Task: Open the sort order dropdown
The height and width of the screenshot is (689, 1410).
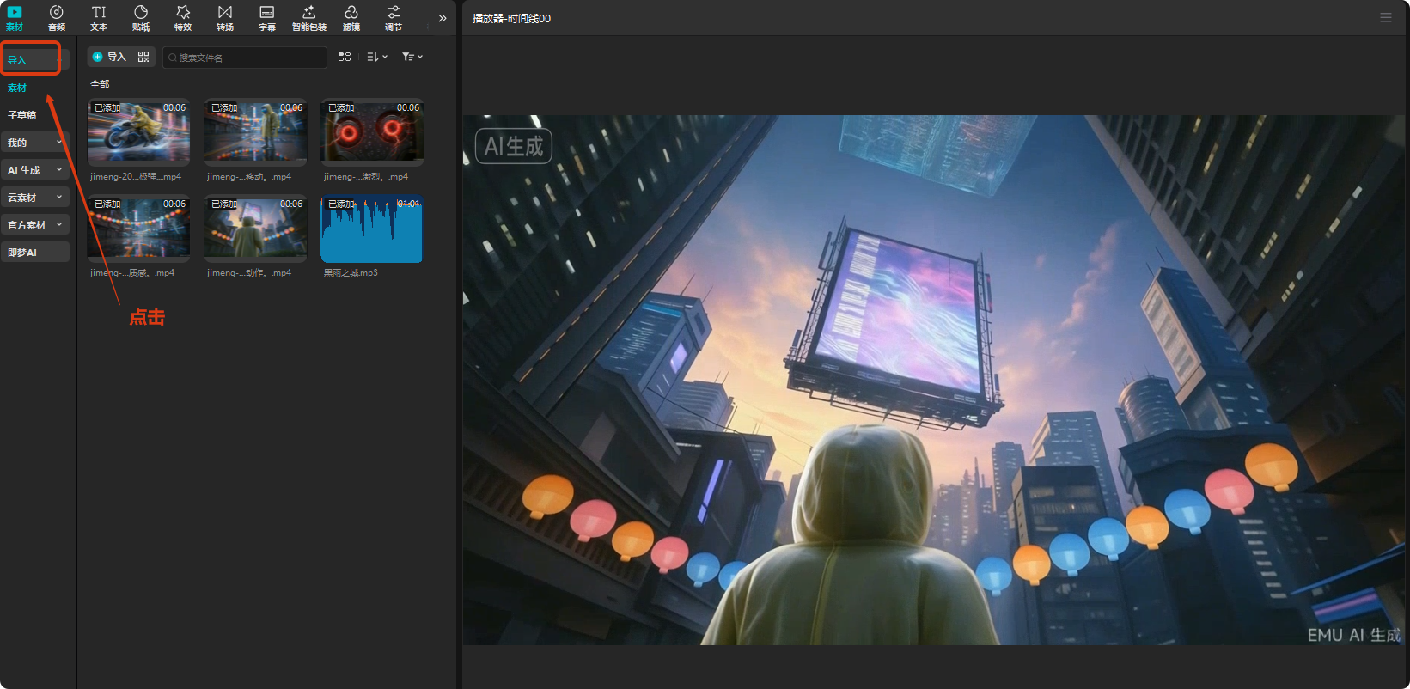Action: pos(377,57)
